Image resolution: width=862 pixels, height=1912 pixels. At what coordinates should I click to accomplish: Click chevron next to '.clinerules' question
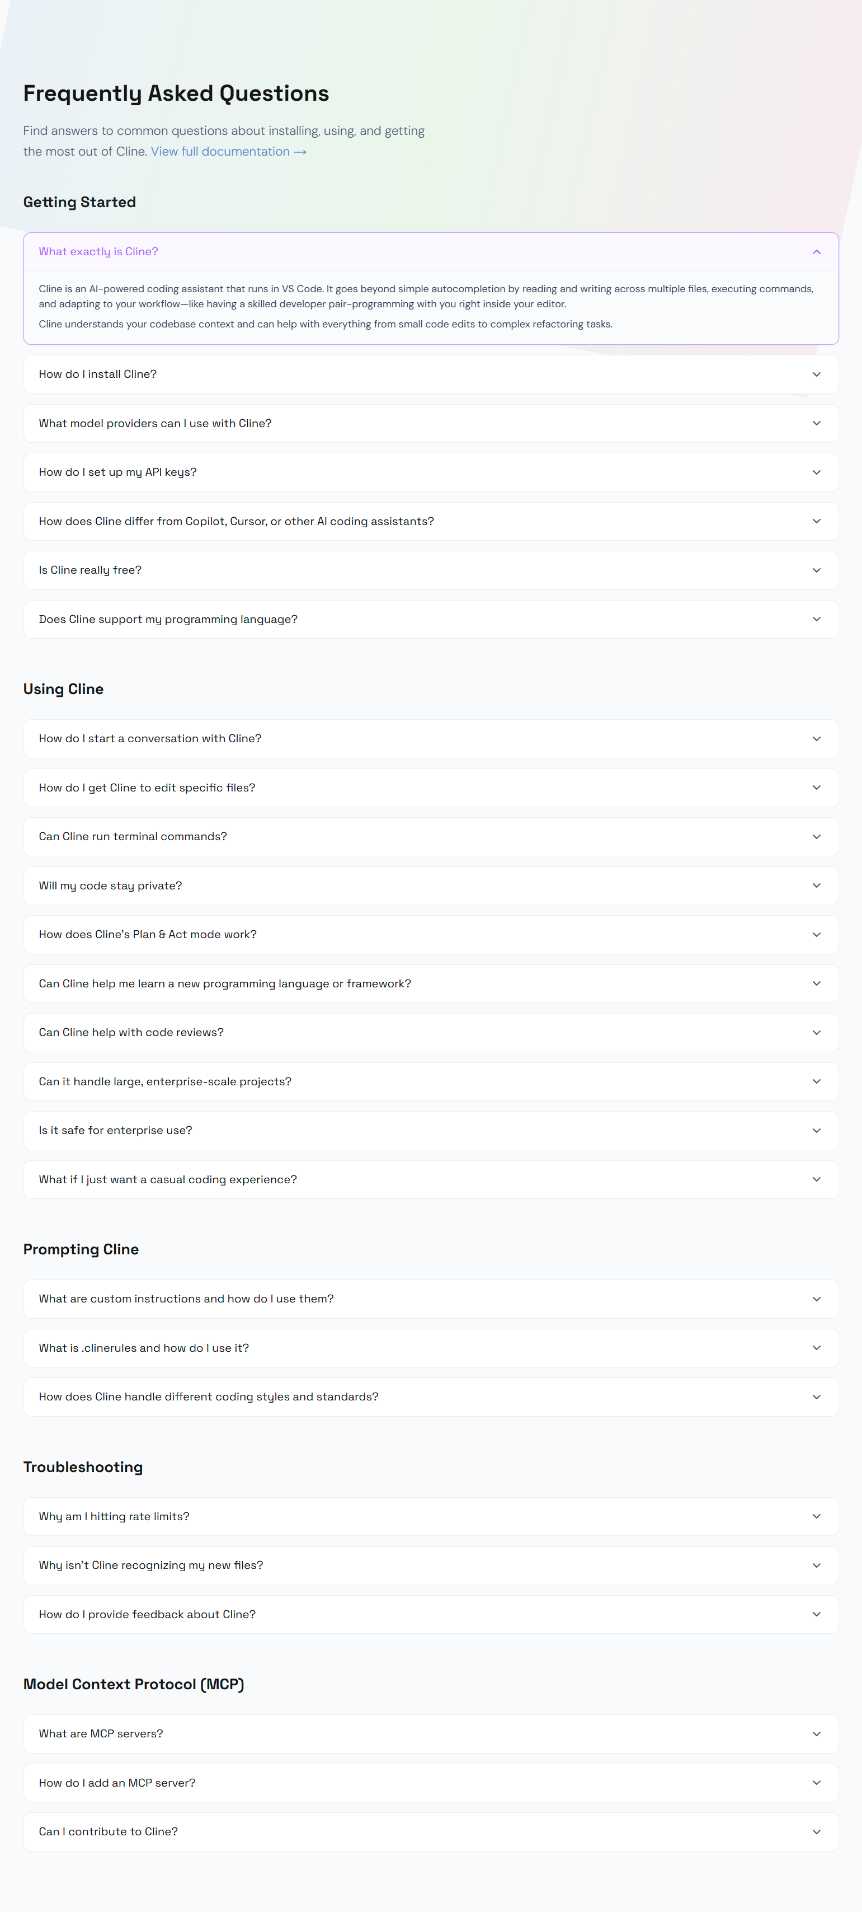coord(816,1348)
